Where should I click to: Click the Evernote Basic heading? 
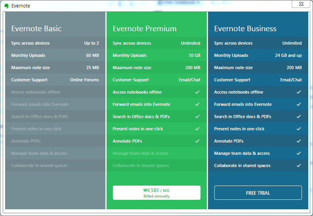point(36,28)
